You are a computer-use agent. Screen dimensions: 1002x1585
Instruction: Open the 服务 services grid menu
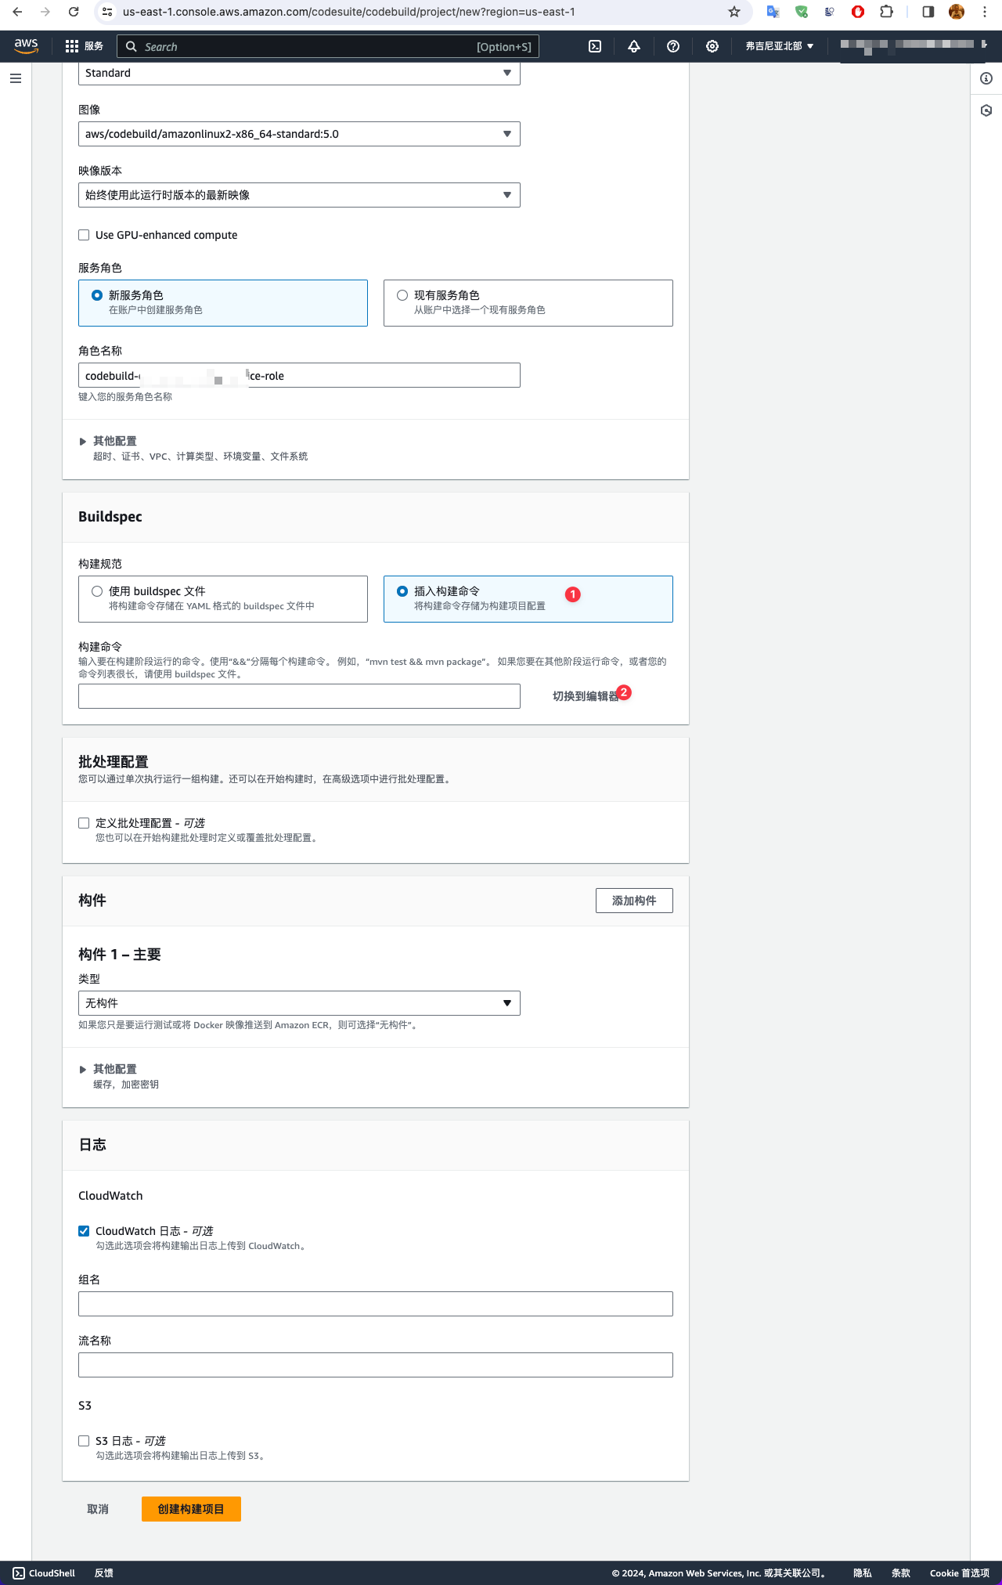coord(84,46)
